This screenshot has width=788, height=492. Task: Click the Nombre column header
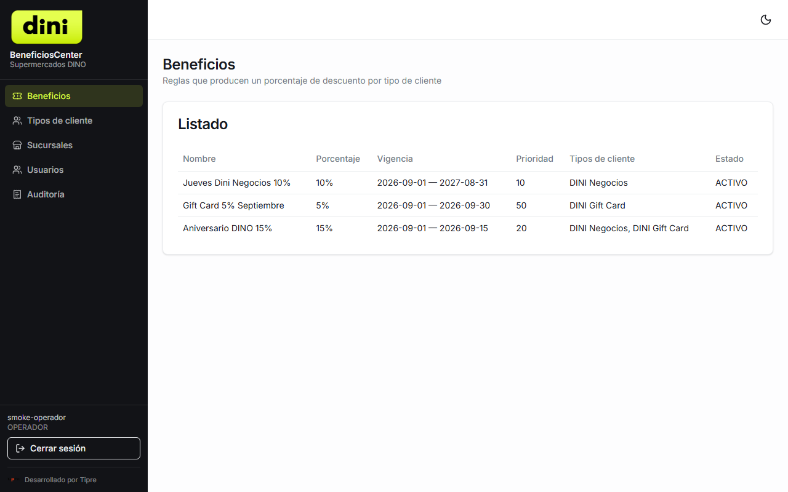[199, 159]
